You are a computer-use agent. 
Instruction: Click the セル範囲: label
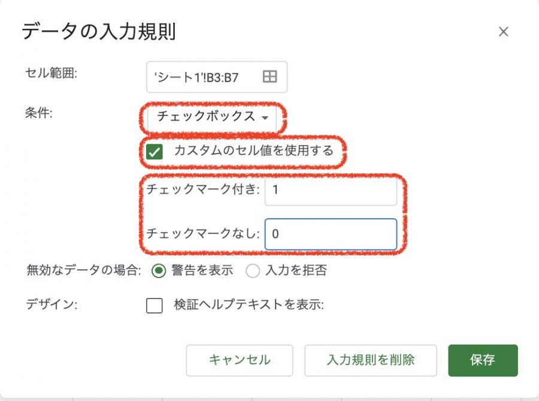52,74
